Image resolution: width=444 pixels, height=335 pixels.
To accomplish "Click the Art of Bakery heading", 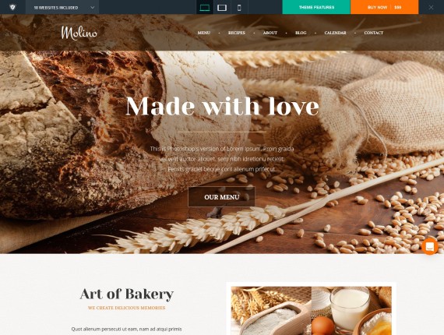I will click(x=126, y=294).
